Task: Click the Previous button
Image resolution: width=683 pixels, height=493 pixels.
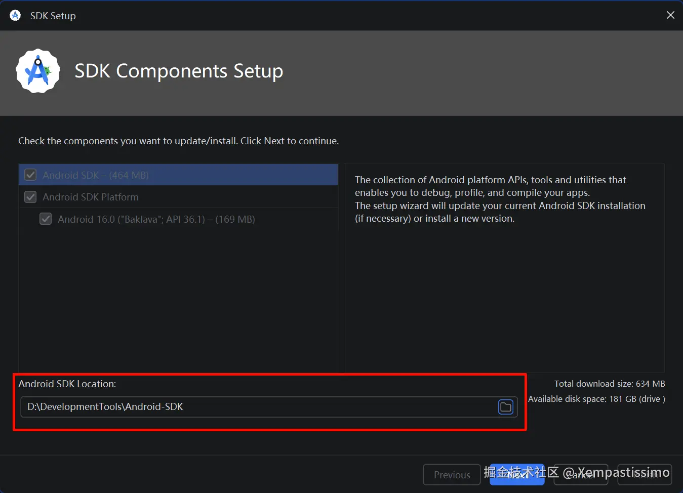Action: click(452, 475)
